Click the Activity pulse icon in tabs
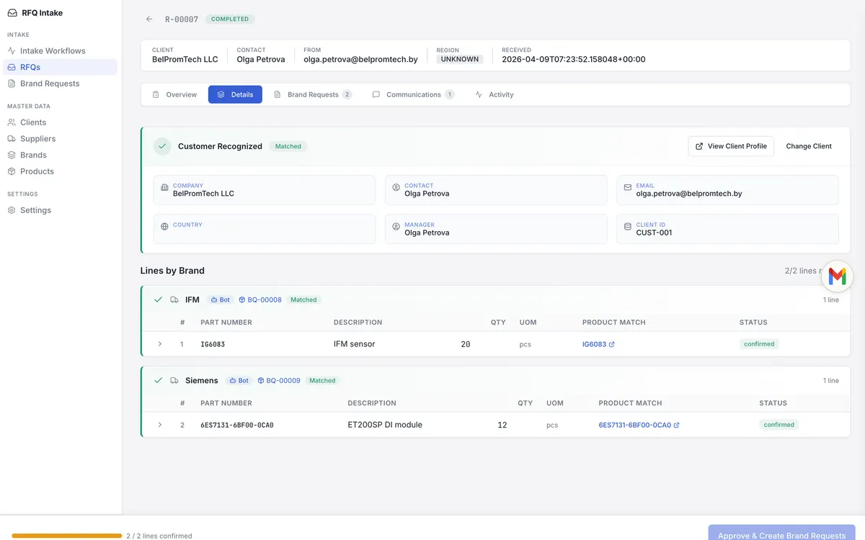Screen dimensions: 865x540 pyautogui.click(x=479, y=94)
